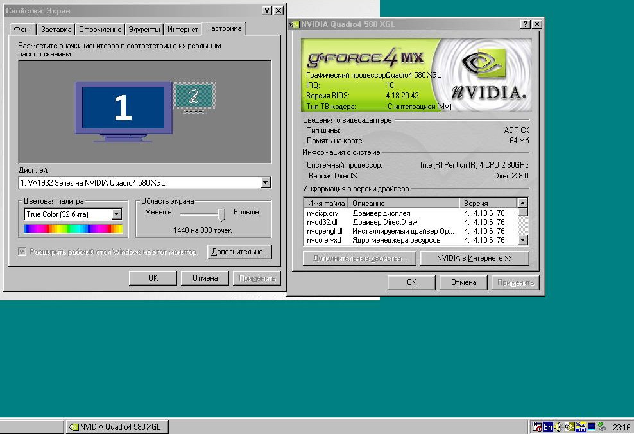
Task: Click the 64 Мб memory value
Action: tap(519, 141)
